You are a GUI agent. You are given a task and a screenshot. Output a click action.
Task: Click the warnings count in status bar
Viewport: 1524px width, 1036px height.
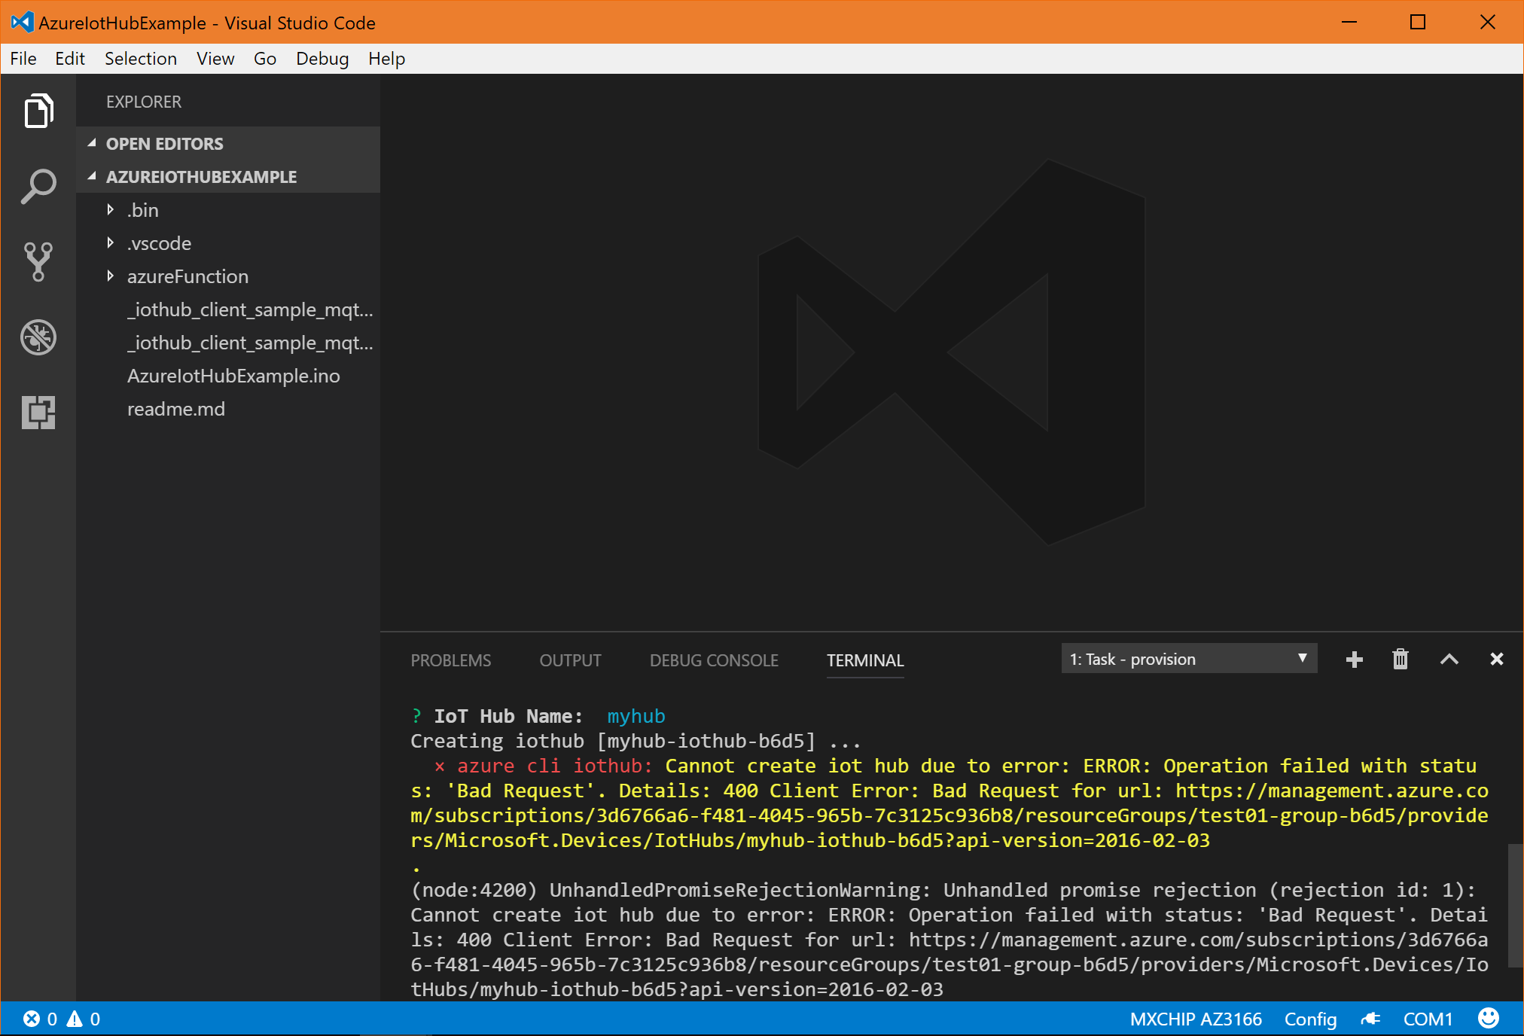[x=84, y=1019]
